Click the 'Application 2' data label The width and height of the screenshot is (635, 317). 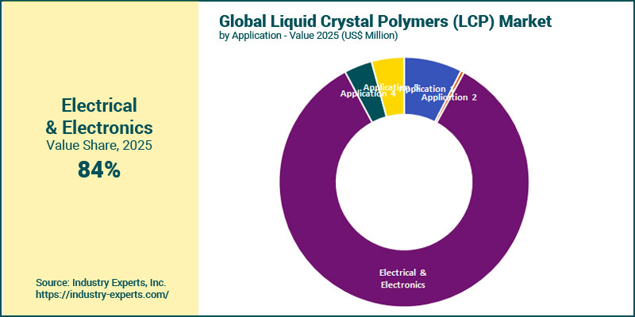click(x=448, y=97)
